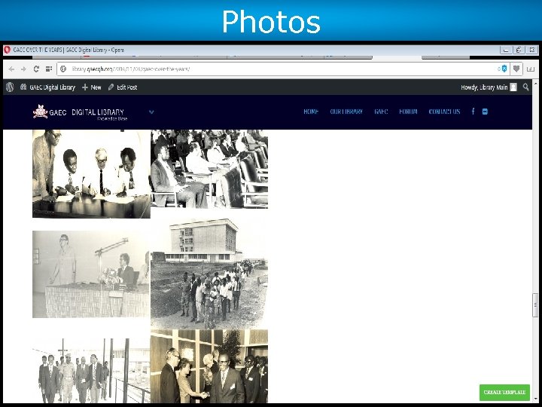
Task: Go to the HOME nav link
Action: 311,112
